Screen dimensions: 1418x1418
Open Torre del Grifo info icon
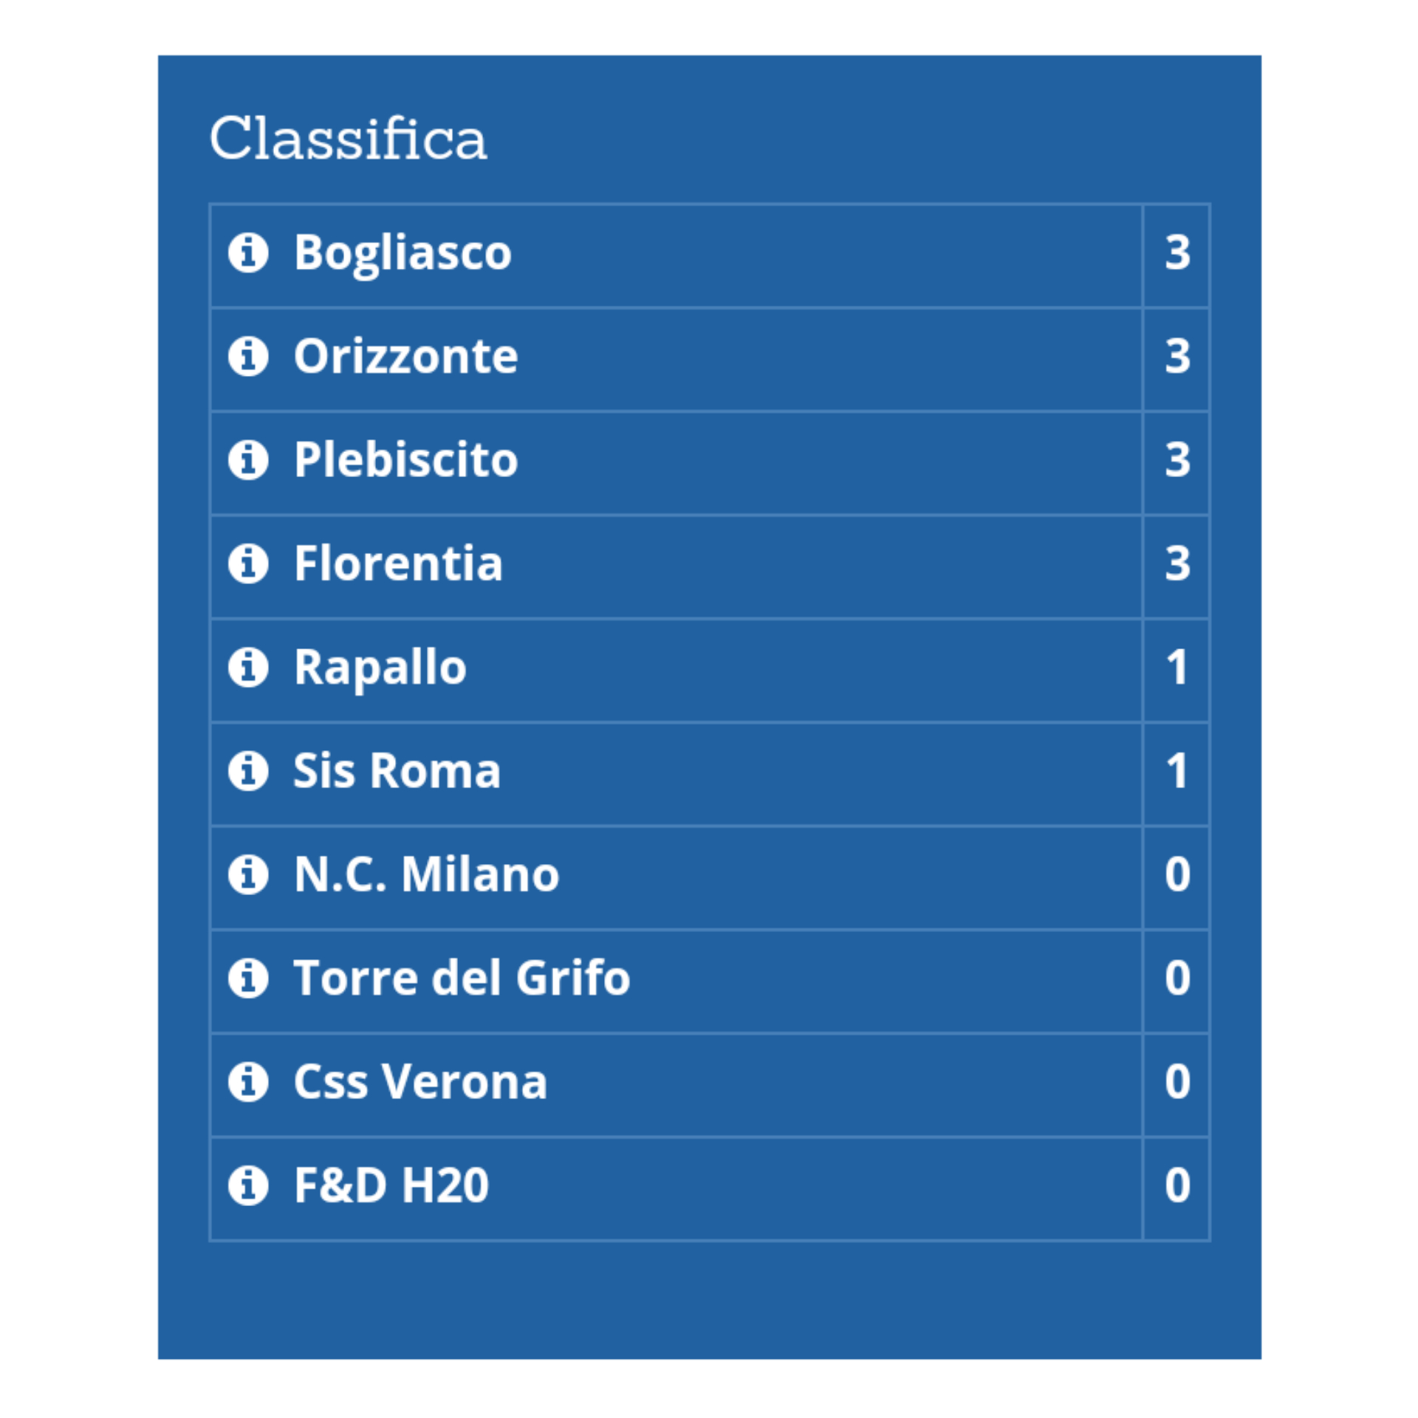pos(247,978)
